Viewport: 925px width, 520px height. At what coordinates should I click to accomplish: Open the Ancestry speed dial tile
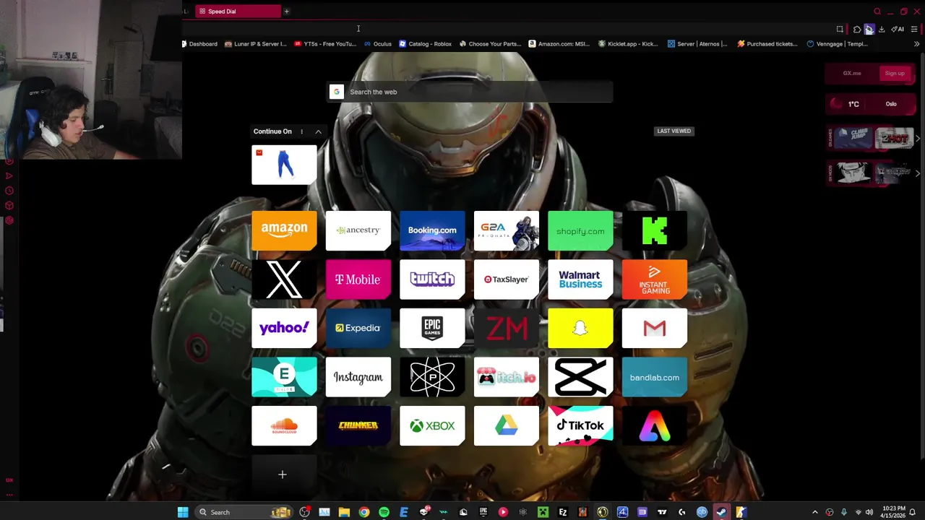click(358, 230)
